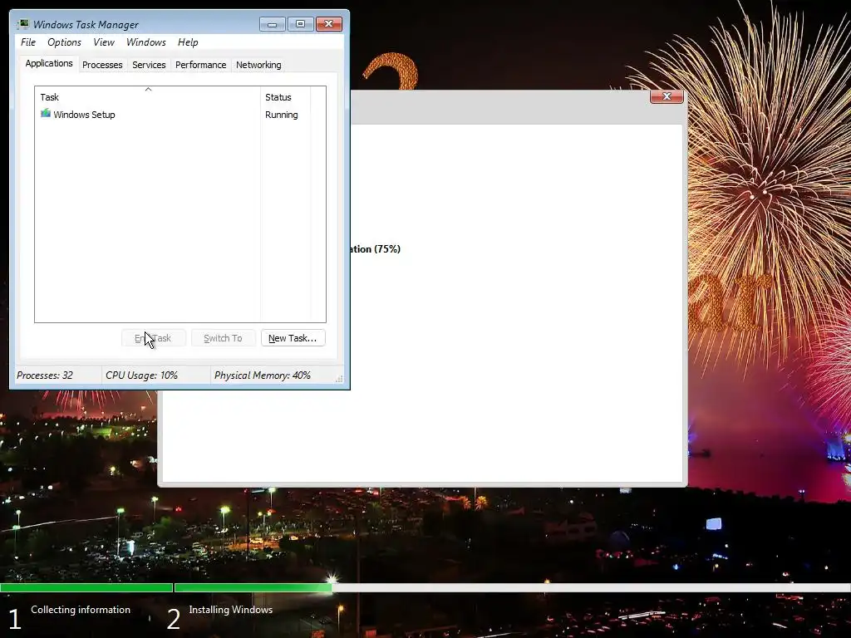Image resolution: width=851 pixels, height=638 pixels.
Task: Sort by the Task column header
Action: point(148,96)
